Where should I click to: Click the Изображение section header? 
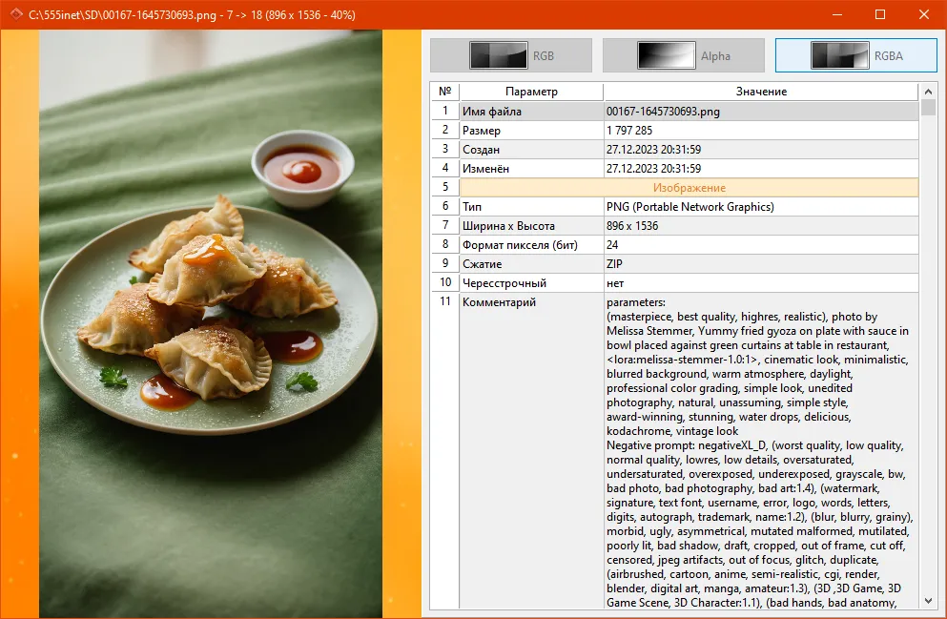pos(690,188)
